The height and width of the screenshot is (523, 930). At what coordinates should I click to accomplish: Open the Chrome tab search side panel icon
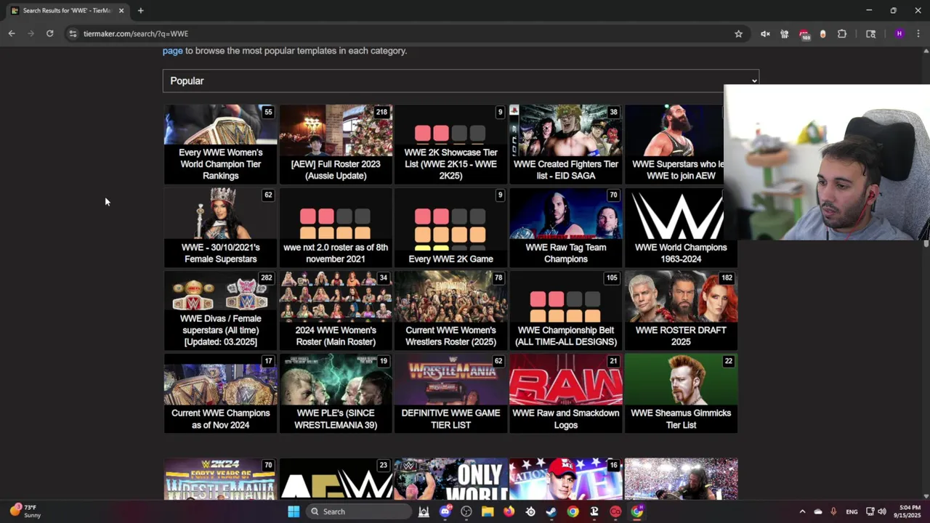870,33
